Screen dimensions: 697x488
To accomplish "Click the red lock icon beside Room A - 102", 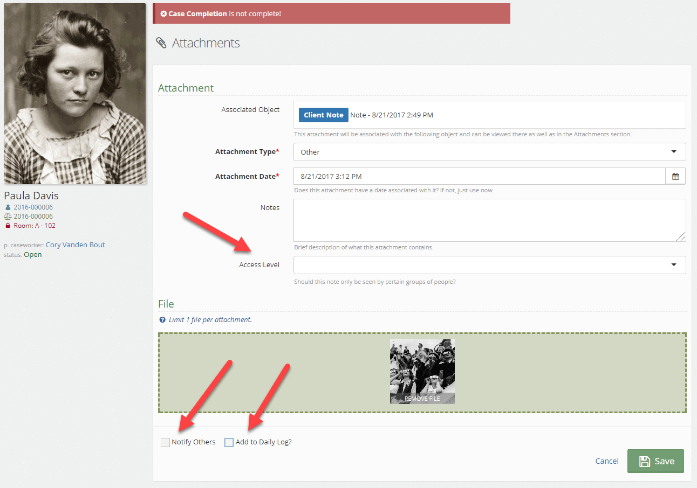I will [x=8, y=226].
